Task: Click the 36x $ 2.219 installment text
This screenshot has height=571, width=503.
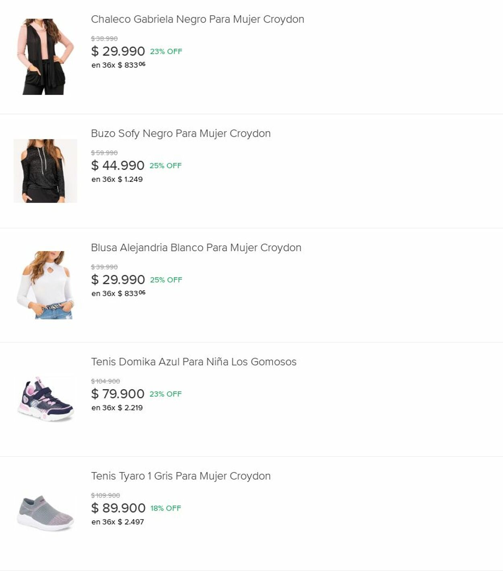Action: tap(117, 408)
